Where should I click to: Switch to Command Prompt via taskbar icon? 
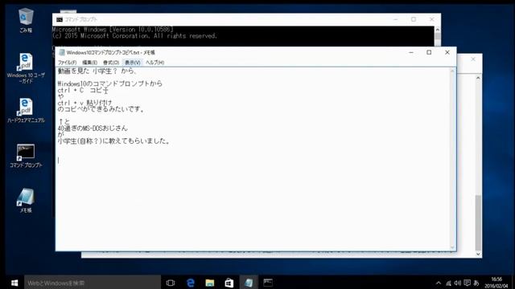[x=268, y=283]
